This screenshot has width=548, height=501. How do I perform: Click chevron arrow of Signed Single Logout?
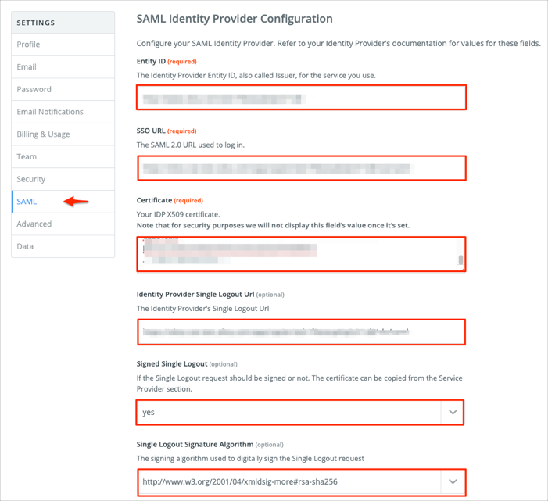click(453, 412)
